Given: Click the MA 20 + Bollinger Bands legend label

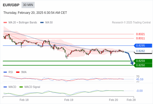Looking at the screenshot, I should (x=23, y=22).
